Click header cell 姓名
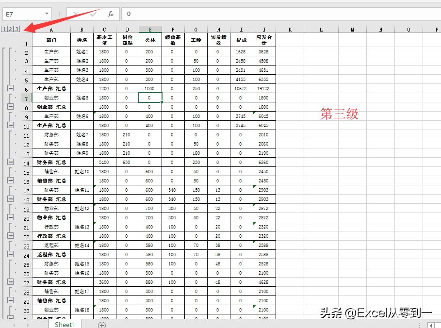Image resolution: width=441 pixels, height=328 pixels. [82, 40]
